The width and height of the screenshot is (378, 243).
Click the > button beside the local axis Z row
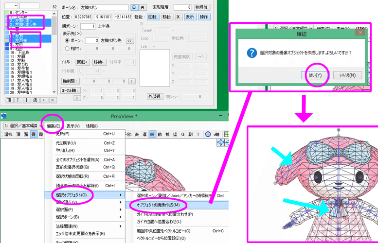tap(77, 98)
